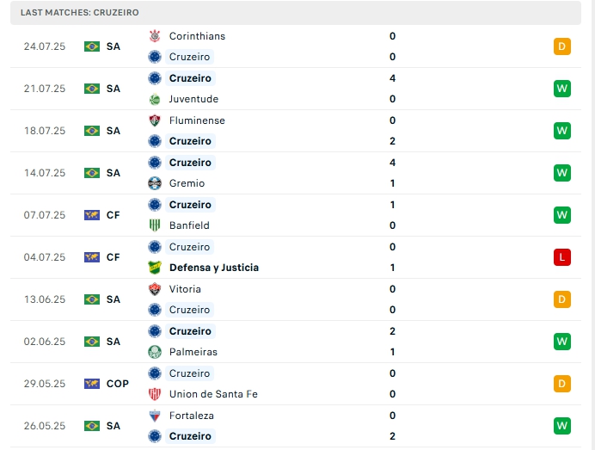
Task: Click the Brazil flag on 24.07.25 row
Action: [x=92, y=46]
